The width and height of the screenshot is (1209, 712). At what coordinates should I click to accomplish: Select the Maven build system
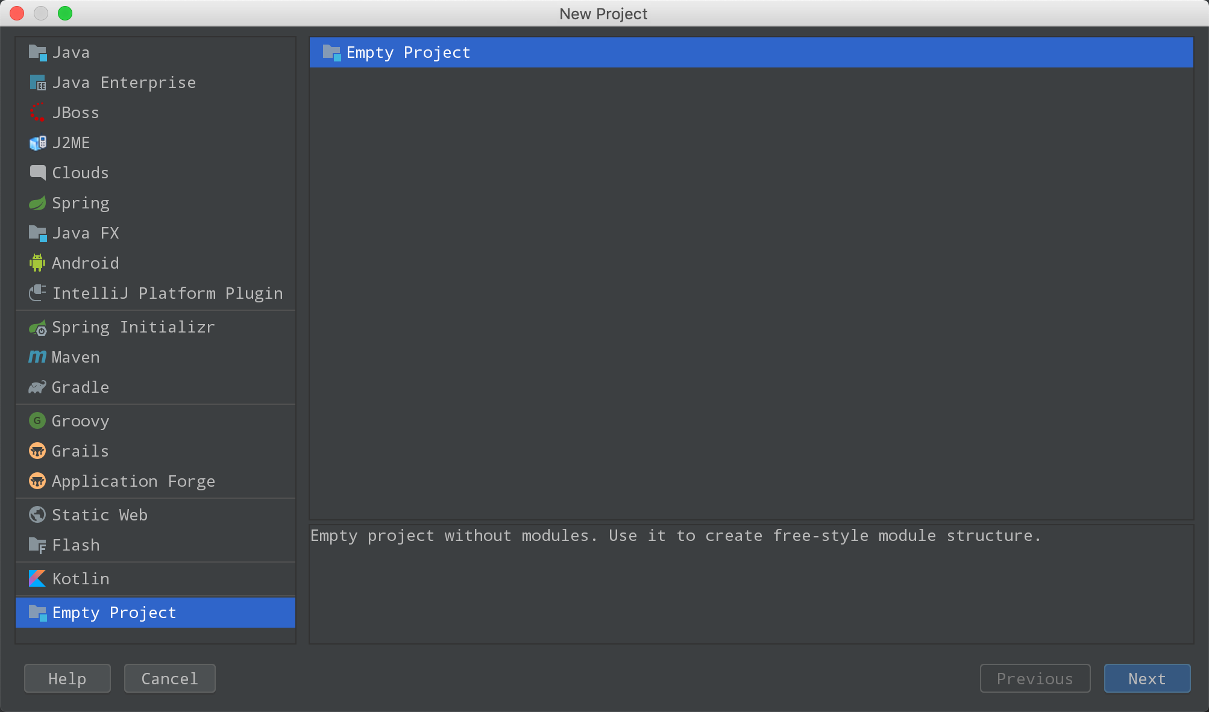pyautogui.click(x=75, y=357)
